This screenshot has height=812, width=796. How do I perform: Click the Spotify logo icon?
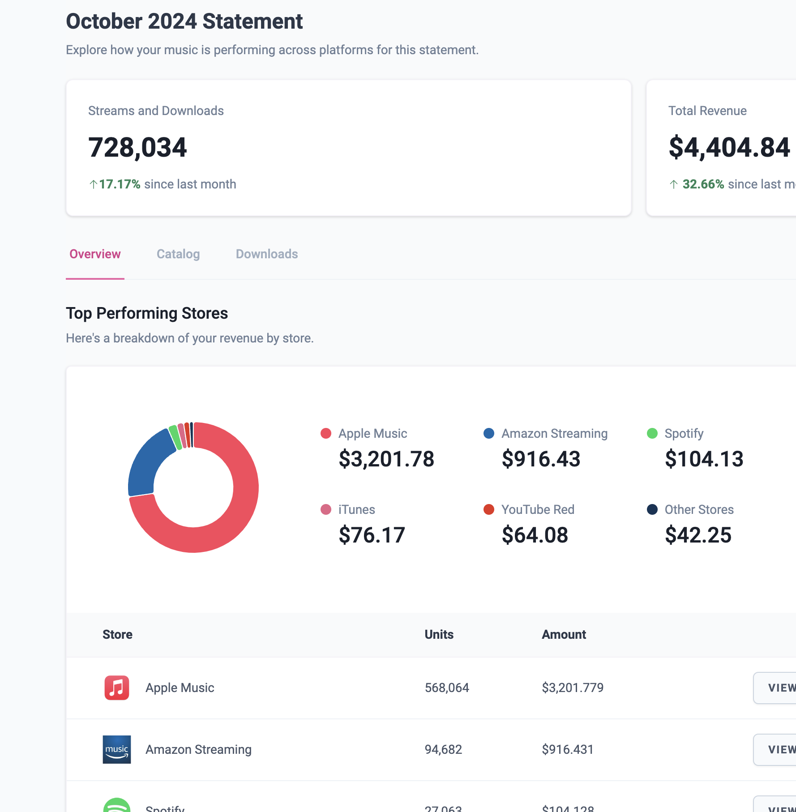click(117, 805)
